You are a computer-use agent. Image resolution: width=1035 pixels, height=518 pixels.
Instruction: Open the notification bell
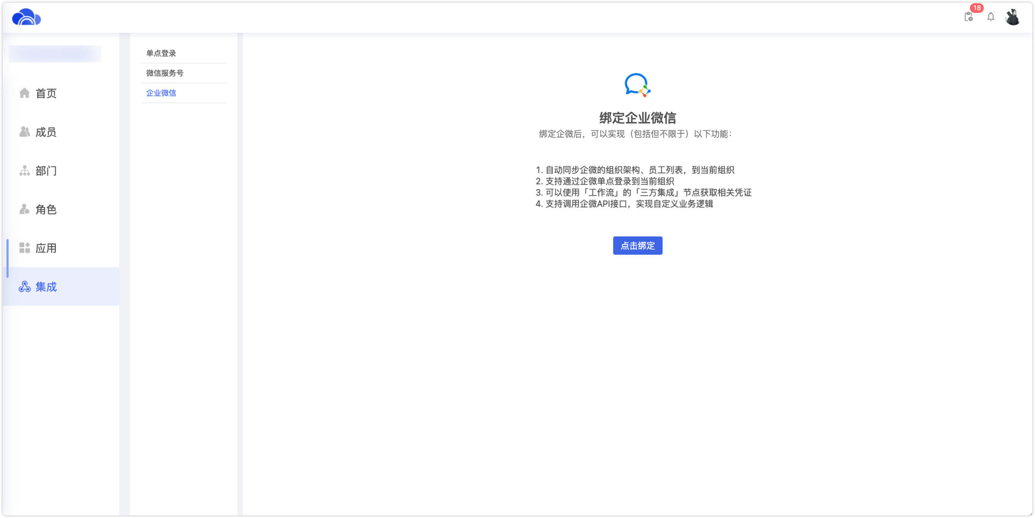pyautogui.click(x=991, y=17)
